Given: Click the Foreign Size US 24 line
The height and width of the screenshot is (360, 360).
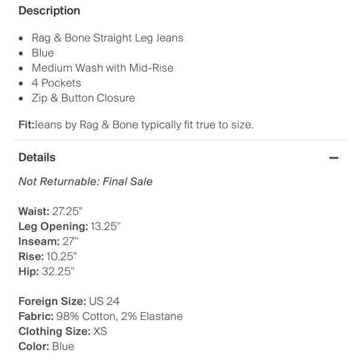Looking at the screenshot, I should pos(69,301).
